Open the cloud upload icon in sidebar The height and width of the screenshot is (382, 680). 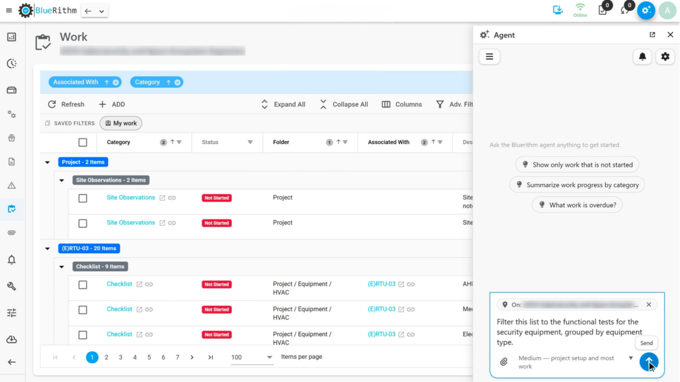[12, 340]
